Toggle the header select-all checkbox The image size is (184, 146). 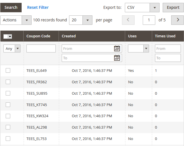[x=6, y=36]
